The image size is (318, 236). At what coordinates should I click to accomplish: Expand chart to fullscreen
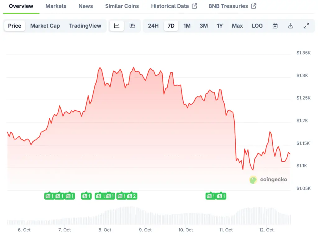[x=306, y=26]
